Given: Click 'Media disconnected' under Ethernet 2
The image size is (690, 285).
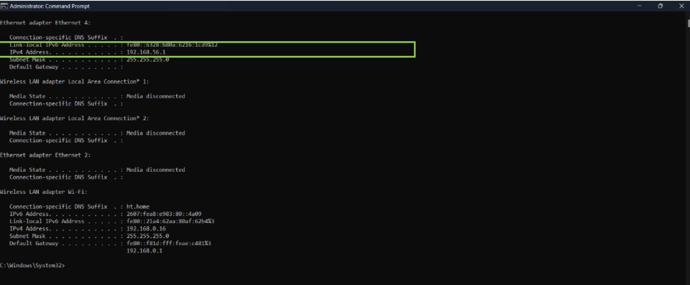Looking at the screenshot, I should tap(156, 170).
